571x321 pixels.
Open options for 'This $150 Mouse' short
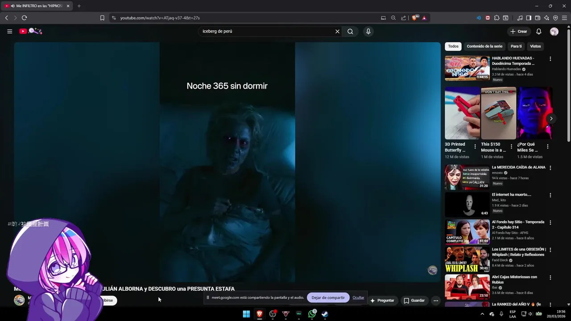pos(511,146)
